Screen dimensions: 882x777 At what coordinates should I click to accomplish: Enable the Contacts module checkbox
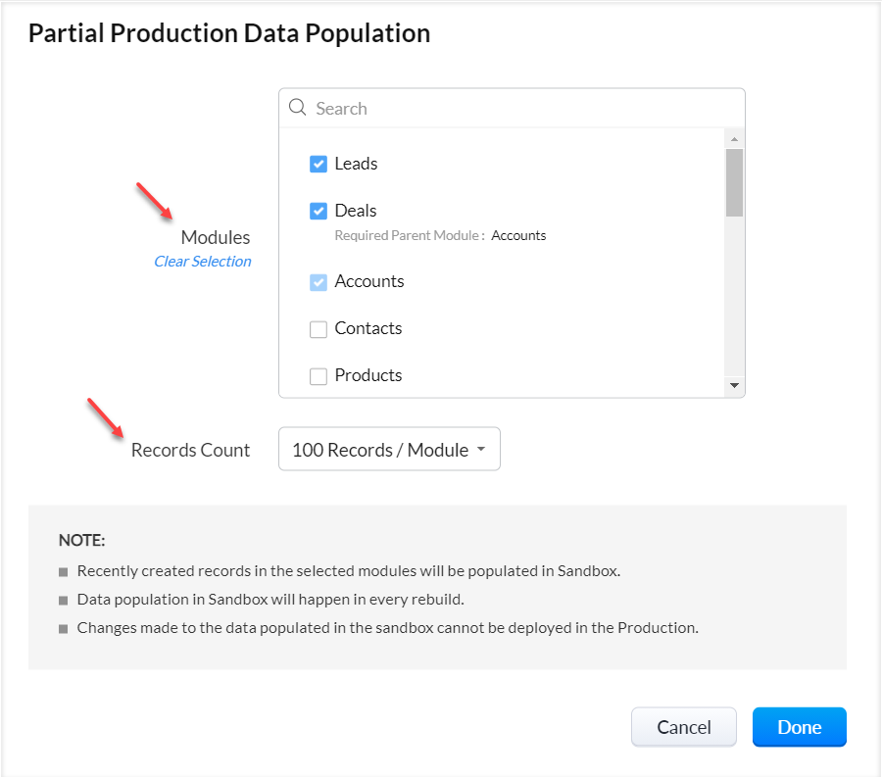pyautogui.click(x=318, y=329)
